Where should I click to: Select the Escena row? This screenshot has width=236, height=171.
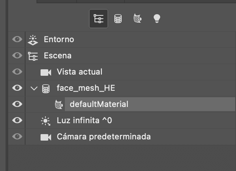coord(130,56)
